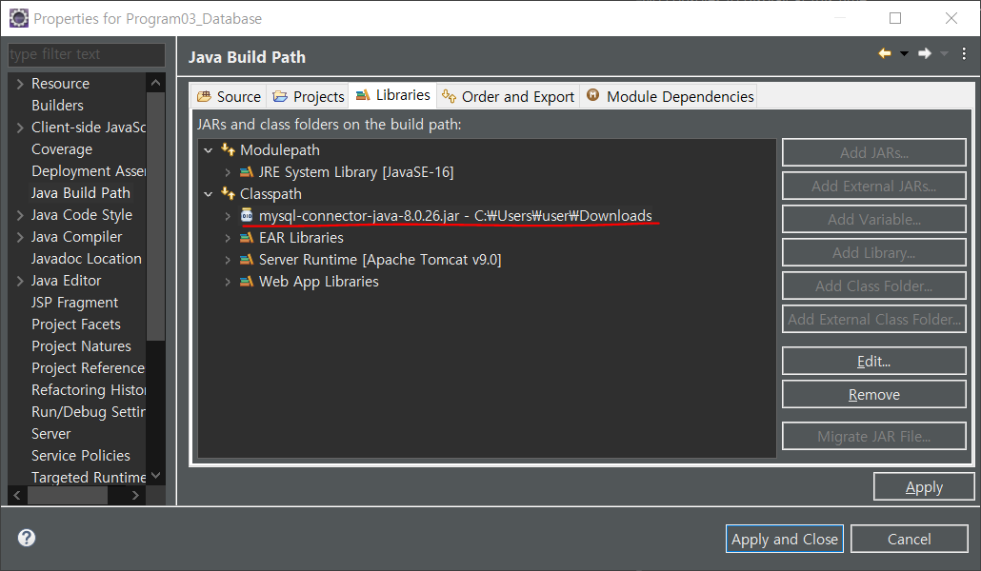Expand the Client-side JavaScript category
Screen dimensions: 981x571
[20, 128]
